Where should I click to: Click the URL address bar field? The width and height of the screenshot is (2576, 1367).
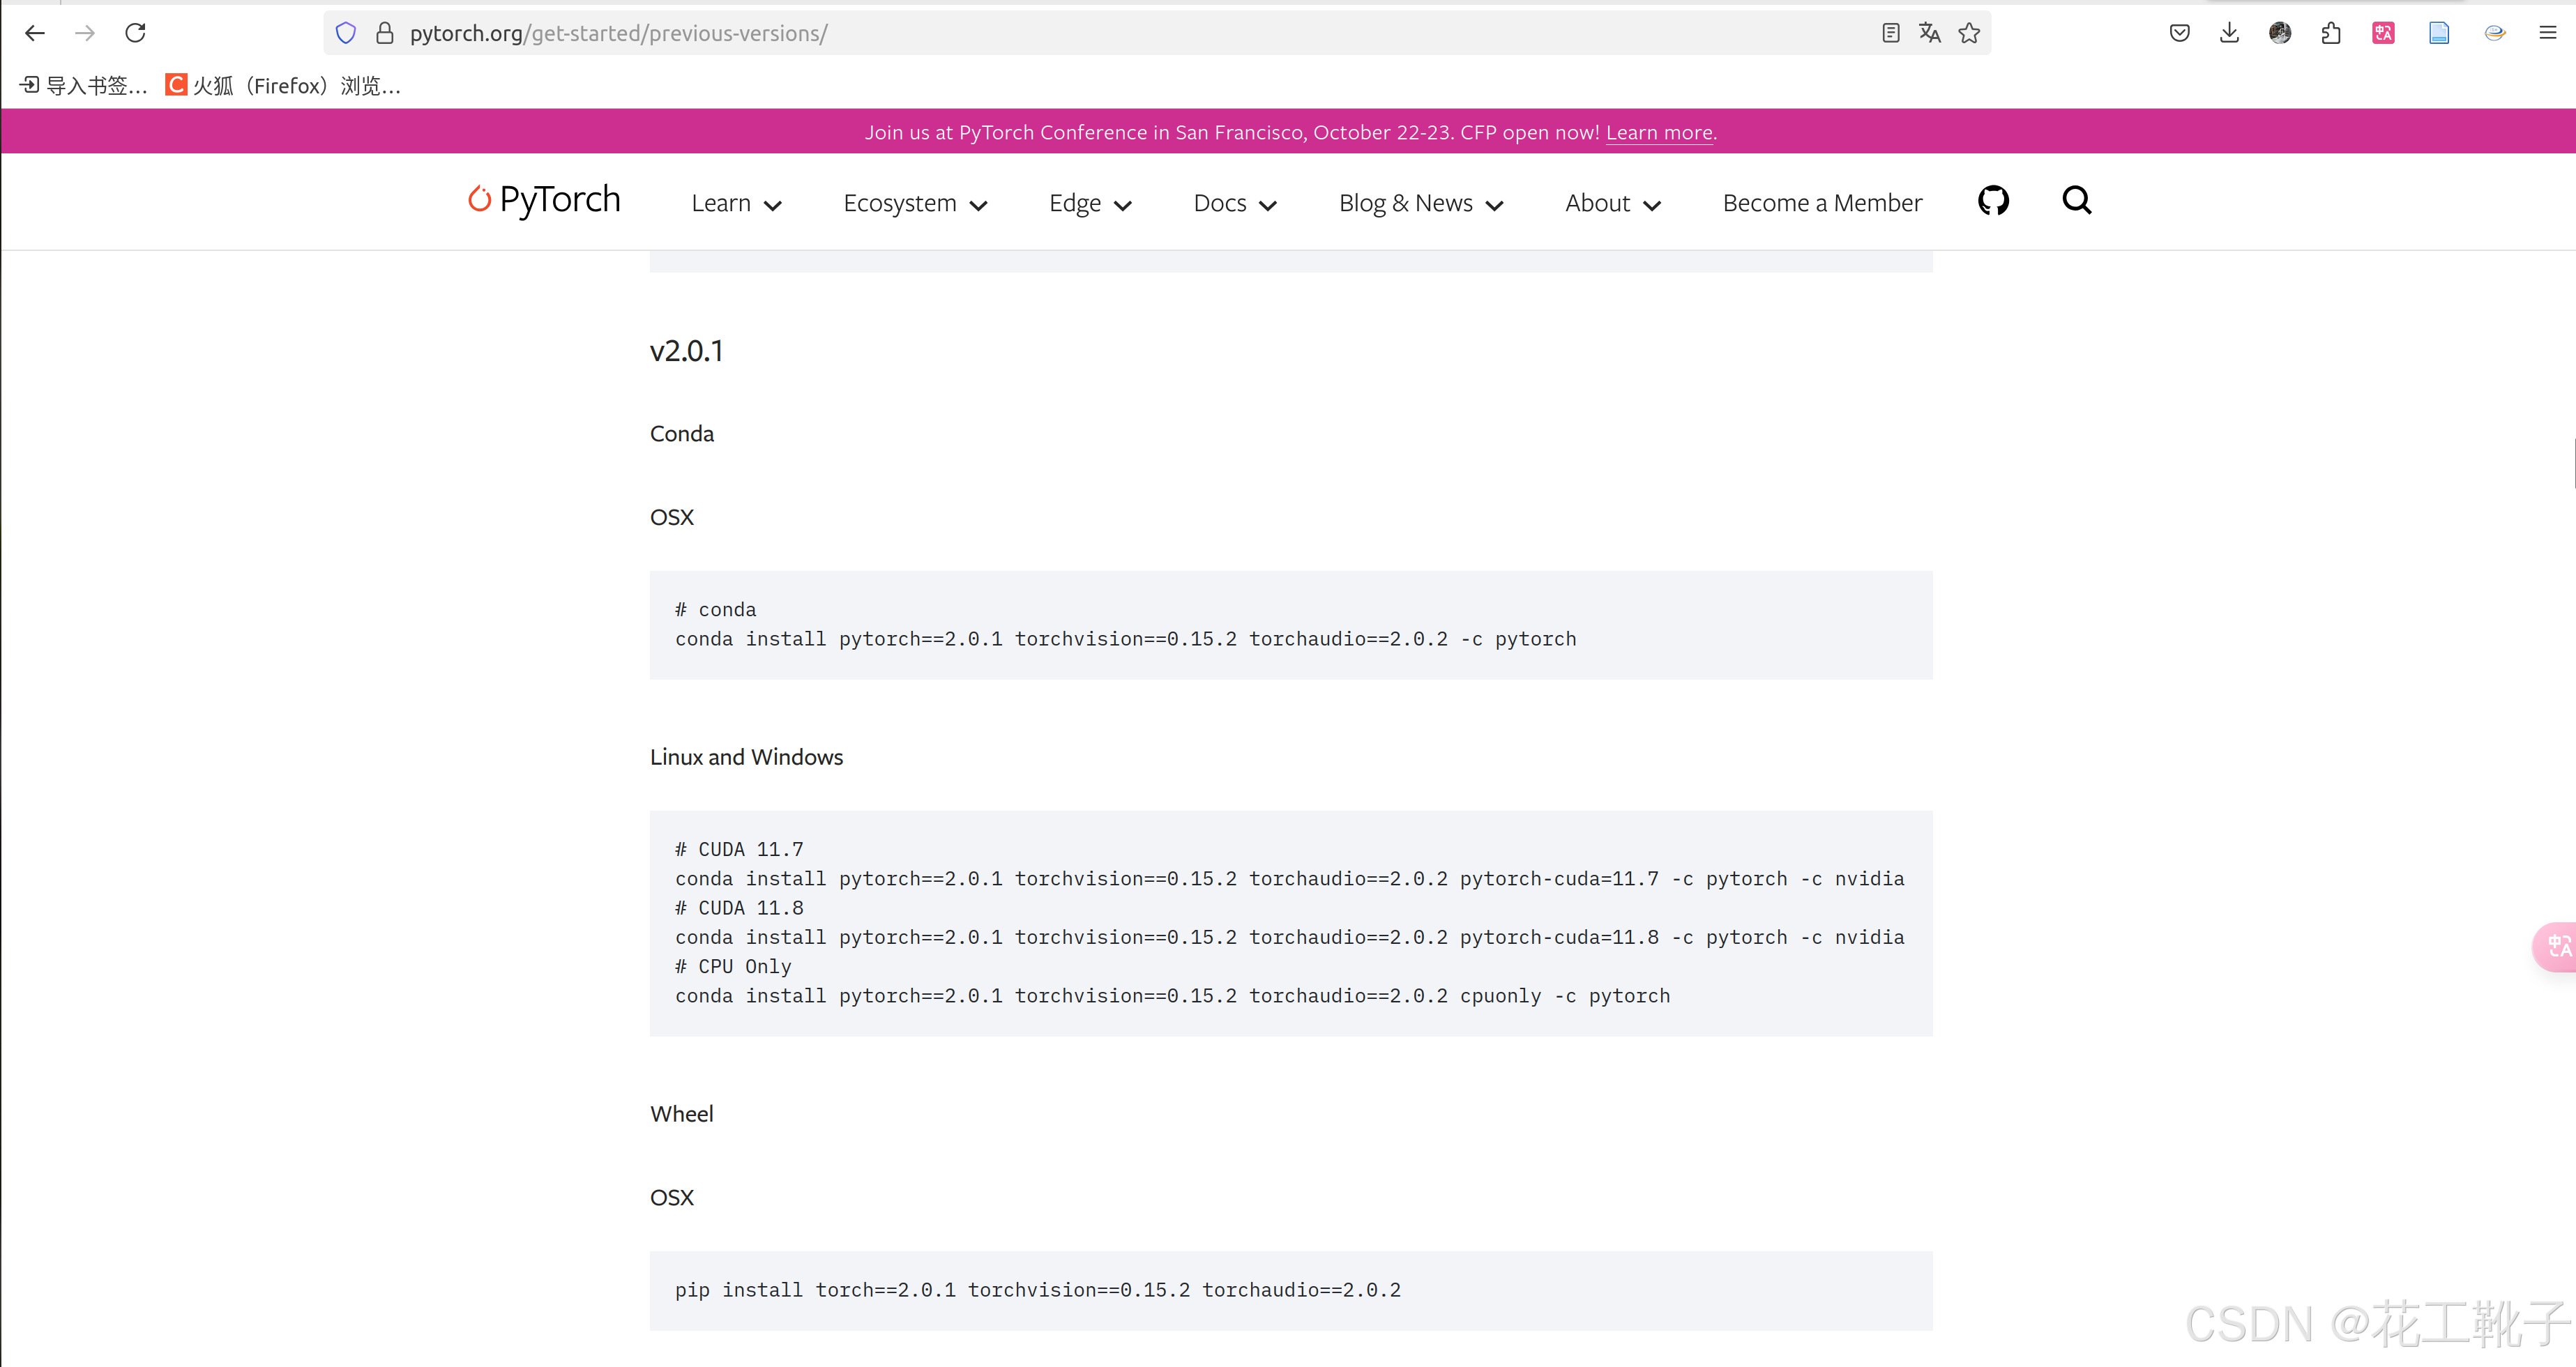point(1100,33)
